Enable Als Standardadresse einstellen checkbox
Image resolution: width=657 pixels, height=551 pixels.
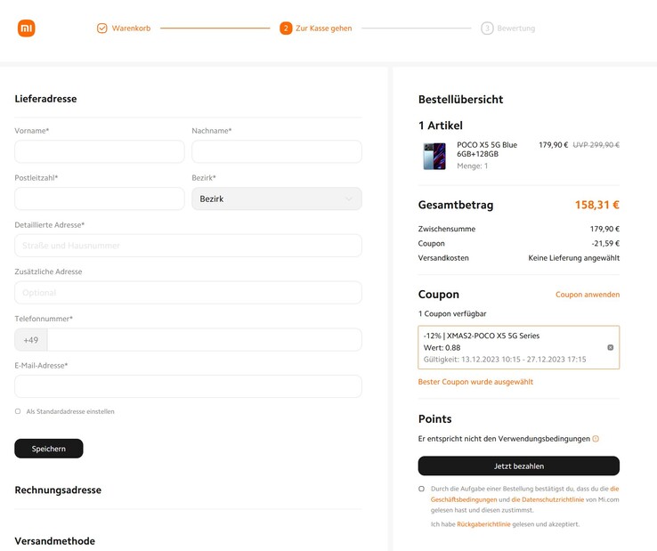tap(18, 411)
